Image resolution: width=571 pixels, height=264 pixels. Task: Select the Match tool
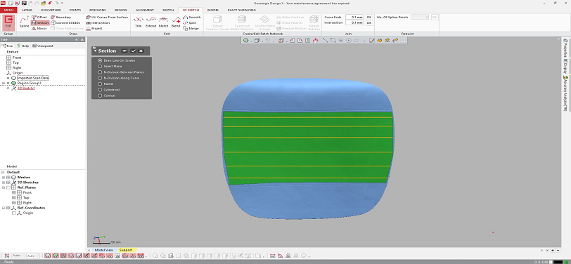(x=164, y=22)
